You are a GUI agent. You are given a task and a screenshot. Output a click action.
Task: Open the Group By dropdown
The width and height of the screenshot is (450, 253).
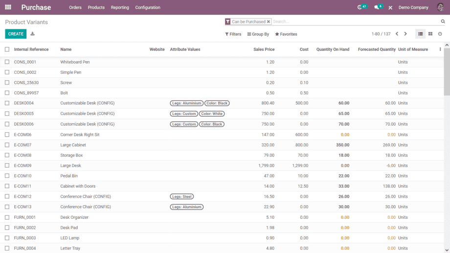(x=258, y=34)
